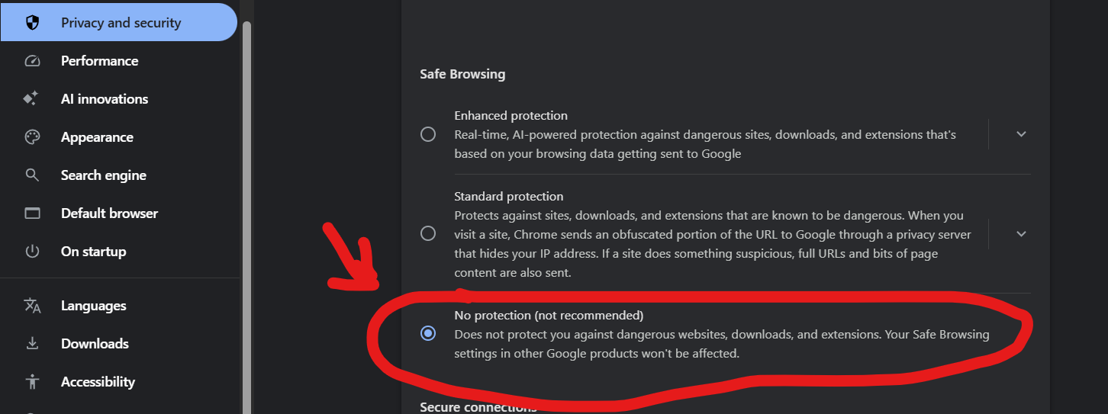This screenshot has width=1108, height=414.
Task: Click the sidebar vertical scrollbar
Action: click(x=246, y=213)
